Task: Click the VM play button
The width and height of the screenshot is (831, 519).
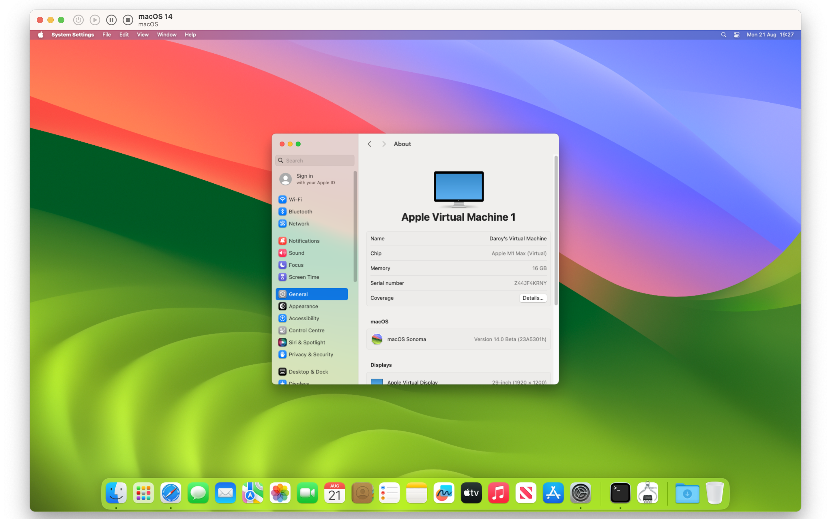Action: tap(95, 20)
